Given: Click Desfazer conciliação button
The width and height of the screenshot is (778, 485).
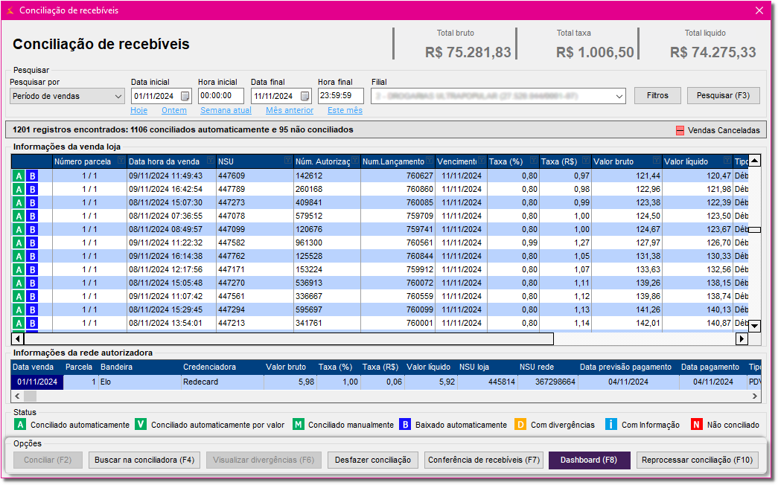Looking at the screenshot, I should (x=373, y=460).
